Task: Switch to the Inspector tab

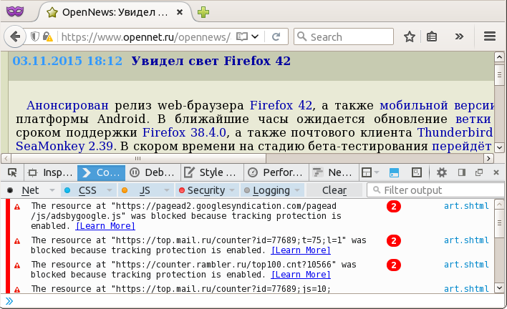Action: (x=50, y=172)
